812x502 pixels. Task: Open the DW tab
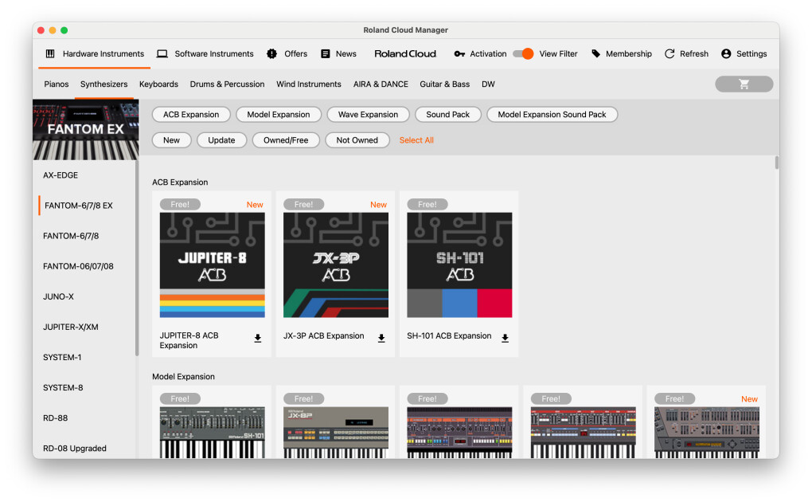point(488,84)
